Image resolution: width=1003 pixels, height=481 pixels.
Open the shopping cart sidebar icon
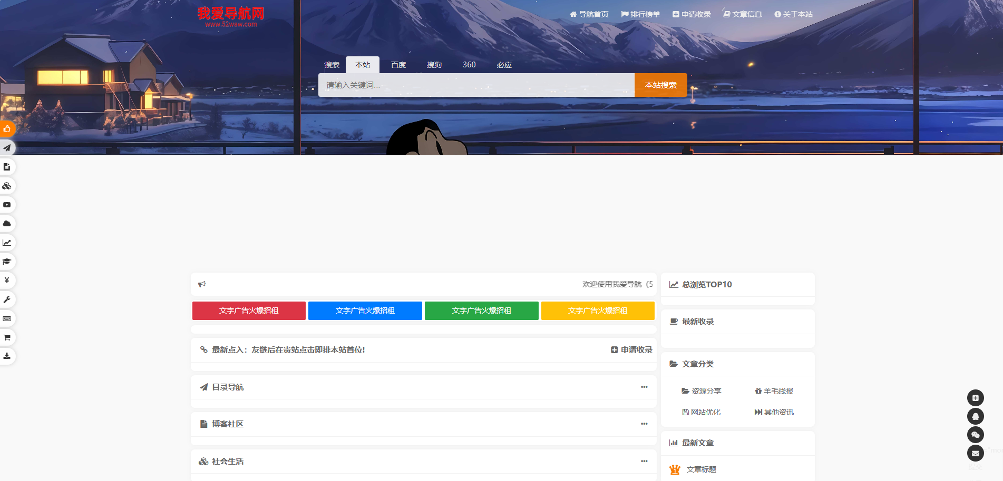coord(7,337)
